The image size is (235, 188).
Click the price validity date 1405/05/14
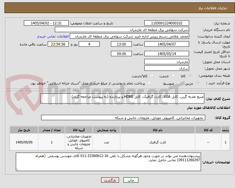pyautogui.click(x=167, y=54)
